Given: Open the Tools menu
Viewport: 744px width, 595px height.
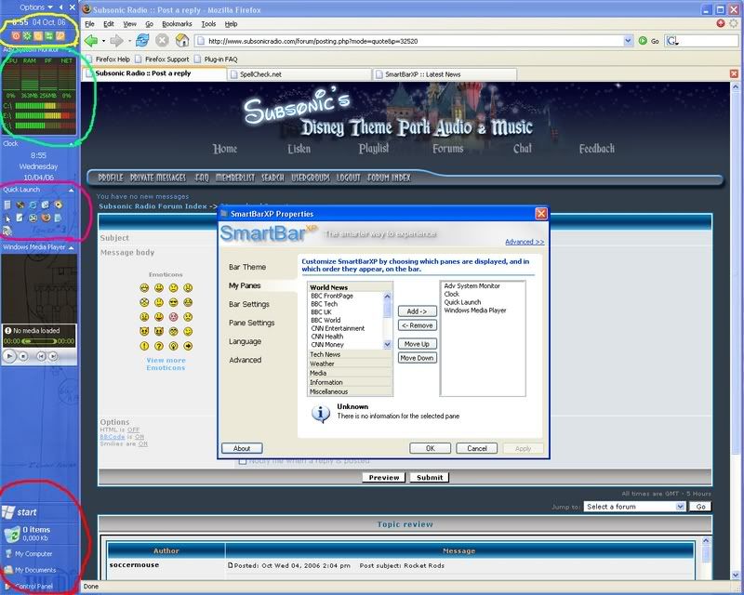Looking at the screenshot, I should [x=208, y=24].
